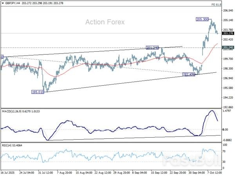Click the 205.300 high price label
235x176 pixels.
tap(203, 19)
